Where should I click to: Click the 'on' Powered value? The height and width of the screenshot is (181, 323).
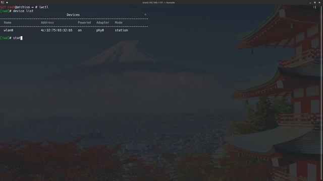pyautogui.click(x=80, y=30)
